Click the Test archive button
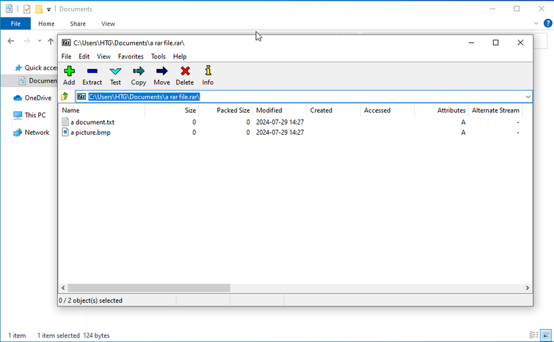 pyautogui.click(x=116, y=76)
